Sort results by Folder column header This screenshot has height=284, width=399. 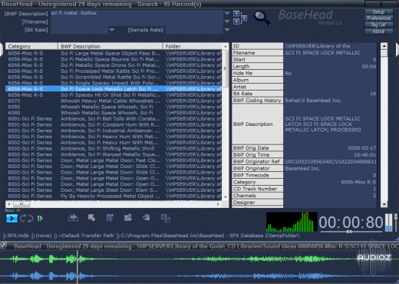[193, 46]
